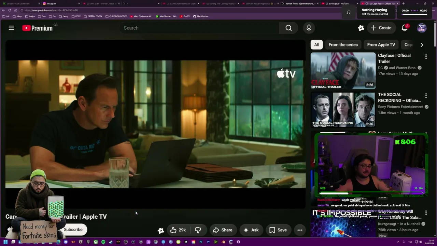This screenshot has height=246, width=437.
Task: Open the QUELTRON CODEX bookmark folder
Action: pos(116,16)
